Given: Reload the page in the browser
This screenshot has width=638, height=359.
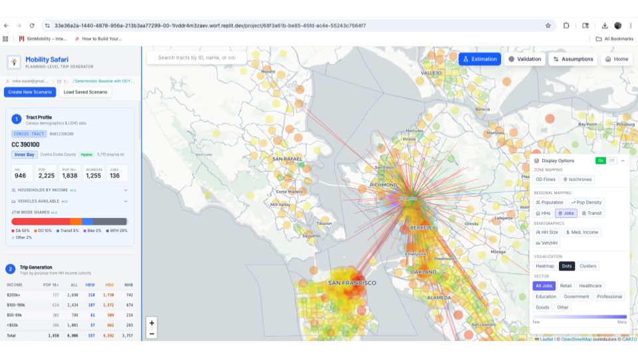Looking at the screenshot, I should point(32,25).
